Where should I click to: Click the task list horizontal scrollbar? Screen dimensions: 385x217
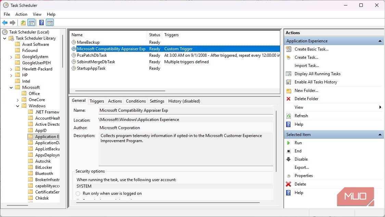pyautogui.click(x=120, y=91)
